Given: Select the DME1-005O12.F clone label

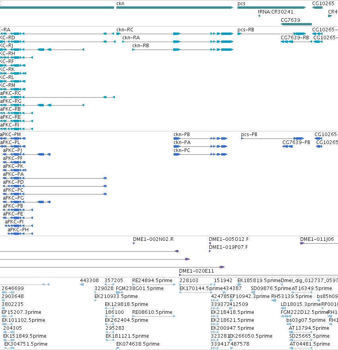Looking at the screenshot, I should tap(228, 239).
